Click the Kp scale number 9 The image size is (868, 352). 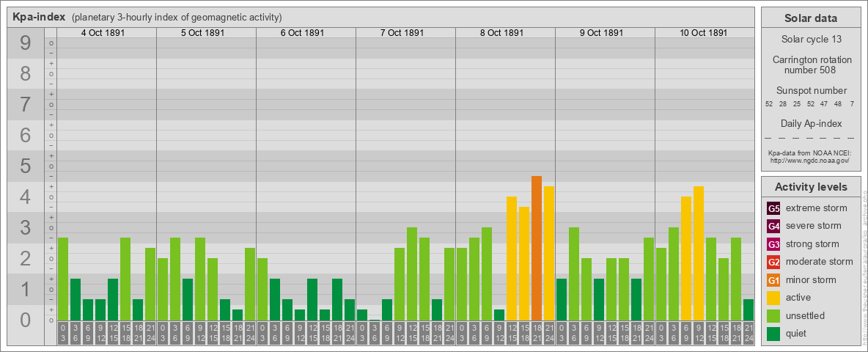point(25,43)
